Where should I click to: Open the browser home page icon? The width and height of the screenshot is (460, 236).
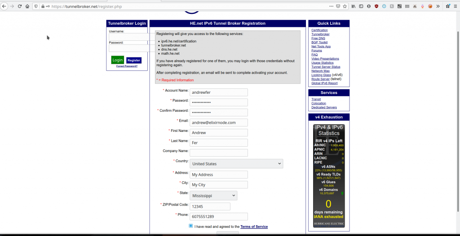pos(27,6)
